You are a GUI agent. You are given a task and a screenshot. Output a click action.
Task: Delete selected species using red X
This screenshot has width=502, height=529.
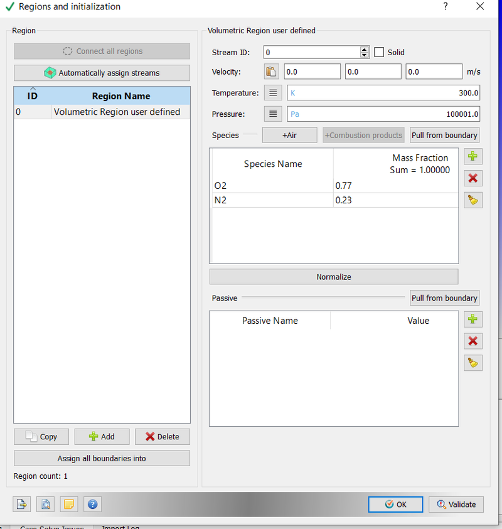pyautogui.click(x=473, y=178)
